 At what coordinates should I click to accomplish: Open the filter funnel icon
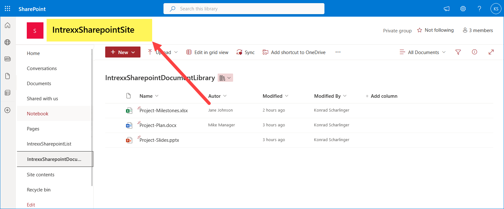[458, 52]
